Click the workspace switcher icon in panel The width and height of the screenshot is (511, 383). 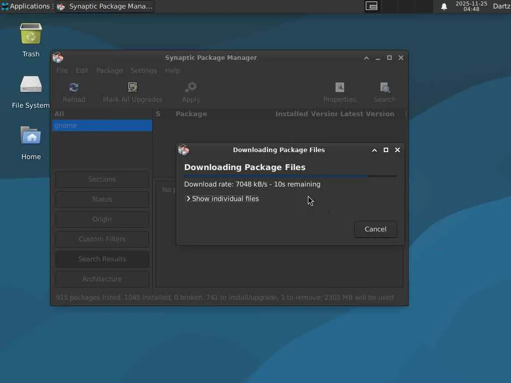(x=371, y=6)
